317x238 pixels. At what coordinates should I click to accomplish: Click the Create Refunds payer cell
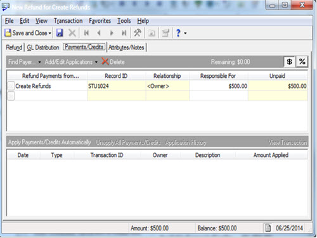click(51, 86)
